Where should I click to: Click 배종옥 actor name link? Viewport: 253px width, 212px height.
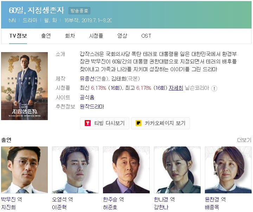tap(212, 207)
